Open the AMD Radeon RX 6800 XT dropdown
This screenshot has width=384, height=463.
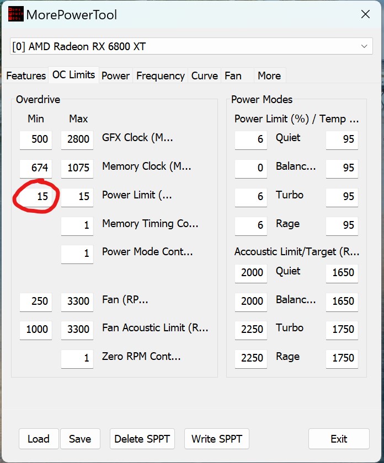point(191,46)
